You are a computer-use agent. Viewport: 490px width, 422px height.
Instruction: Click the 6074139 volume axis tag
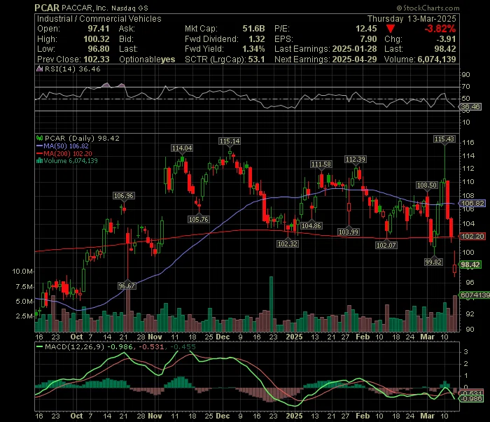(x=475, y=295)
